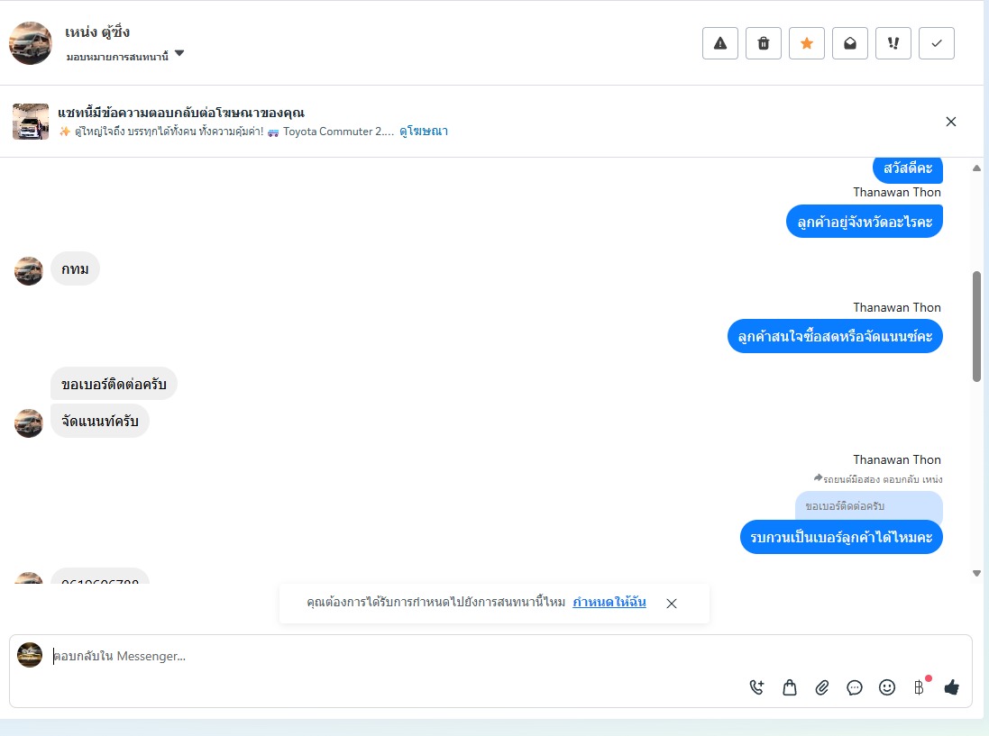Image resolution: width=989 pixels, height=736 pixels.
Task: Click the chat scrollbar down arrow
Action: (x=976, y=574)
